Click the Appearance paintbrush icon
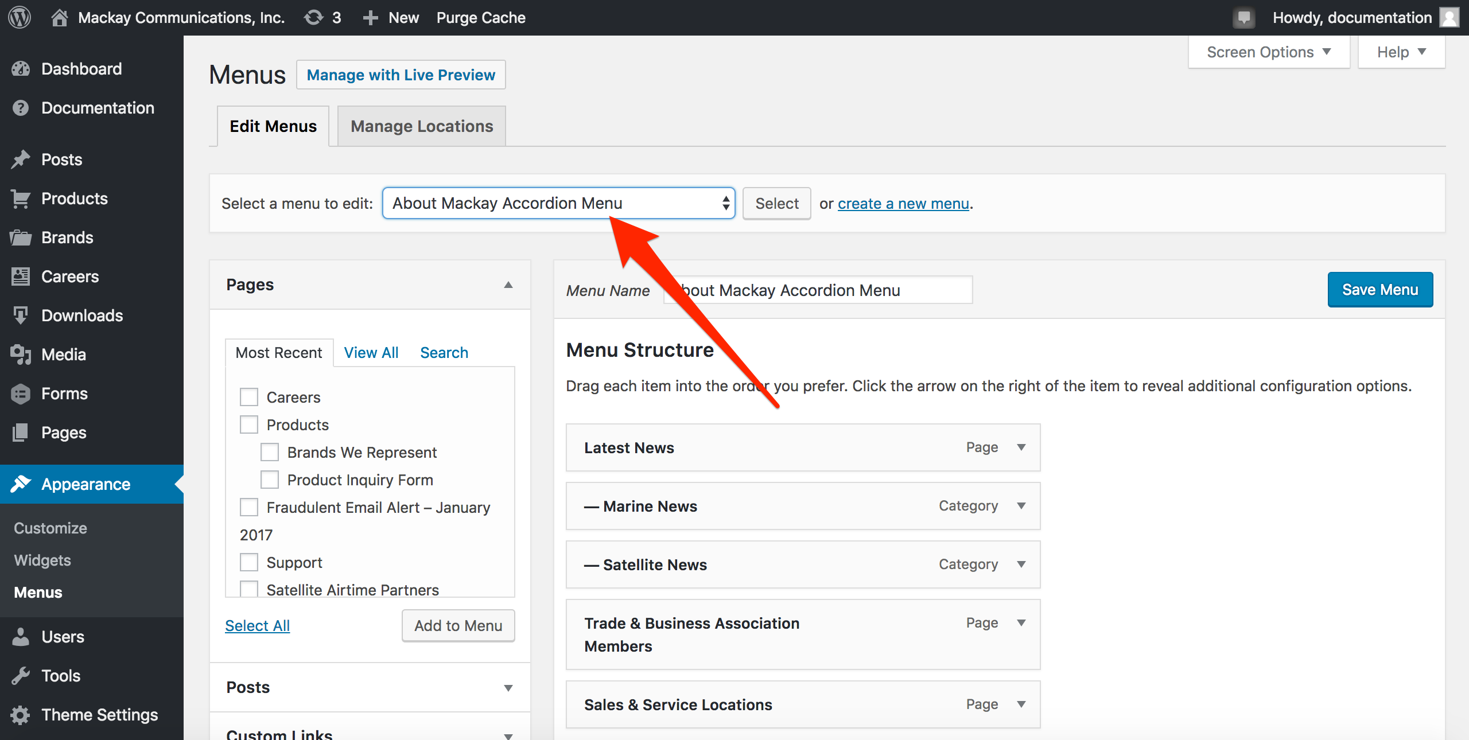1469x740 pixels. tap(21, 484)
